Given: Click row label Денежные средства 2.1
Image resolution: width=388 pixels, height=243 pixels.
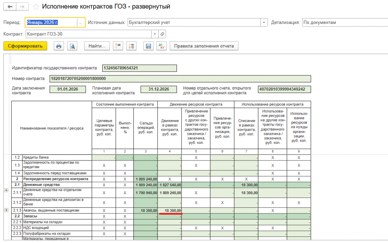Looking at the screenshot, I should pyautogui.click(x=41, y=185).
